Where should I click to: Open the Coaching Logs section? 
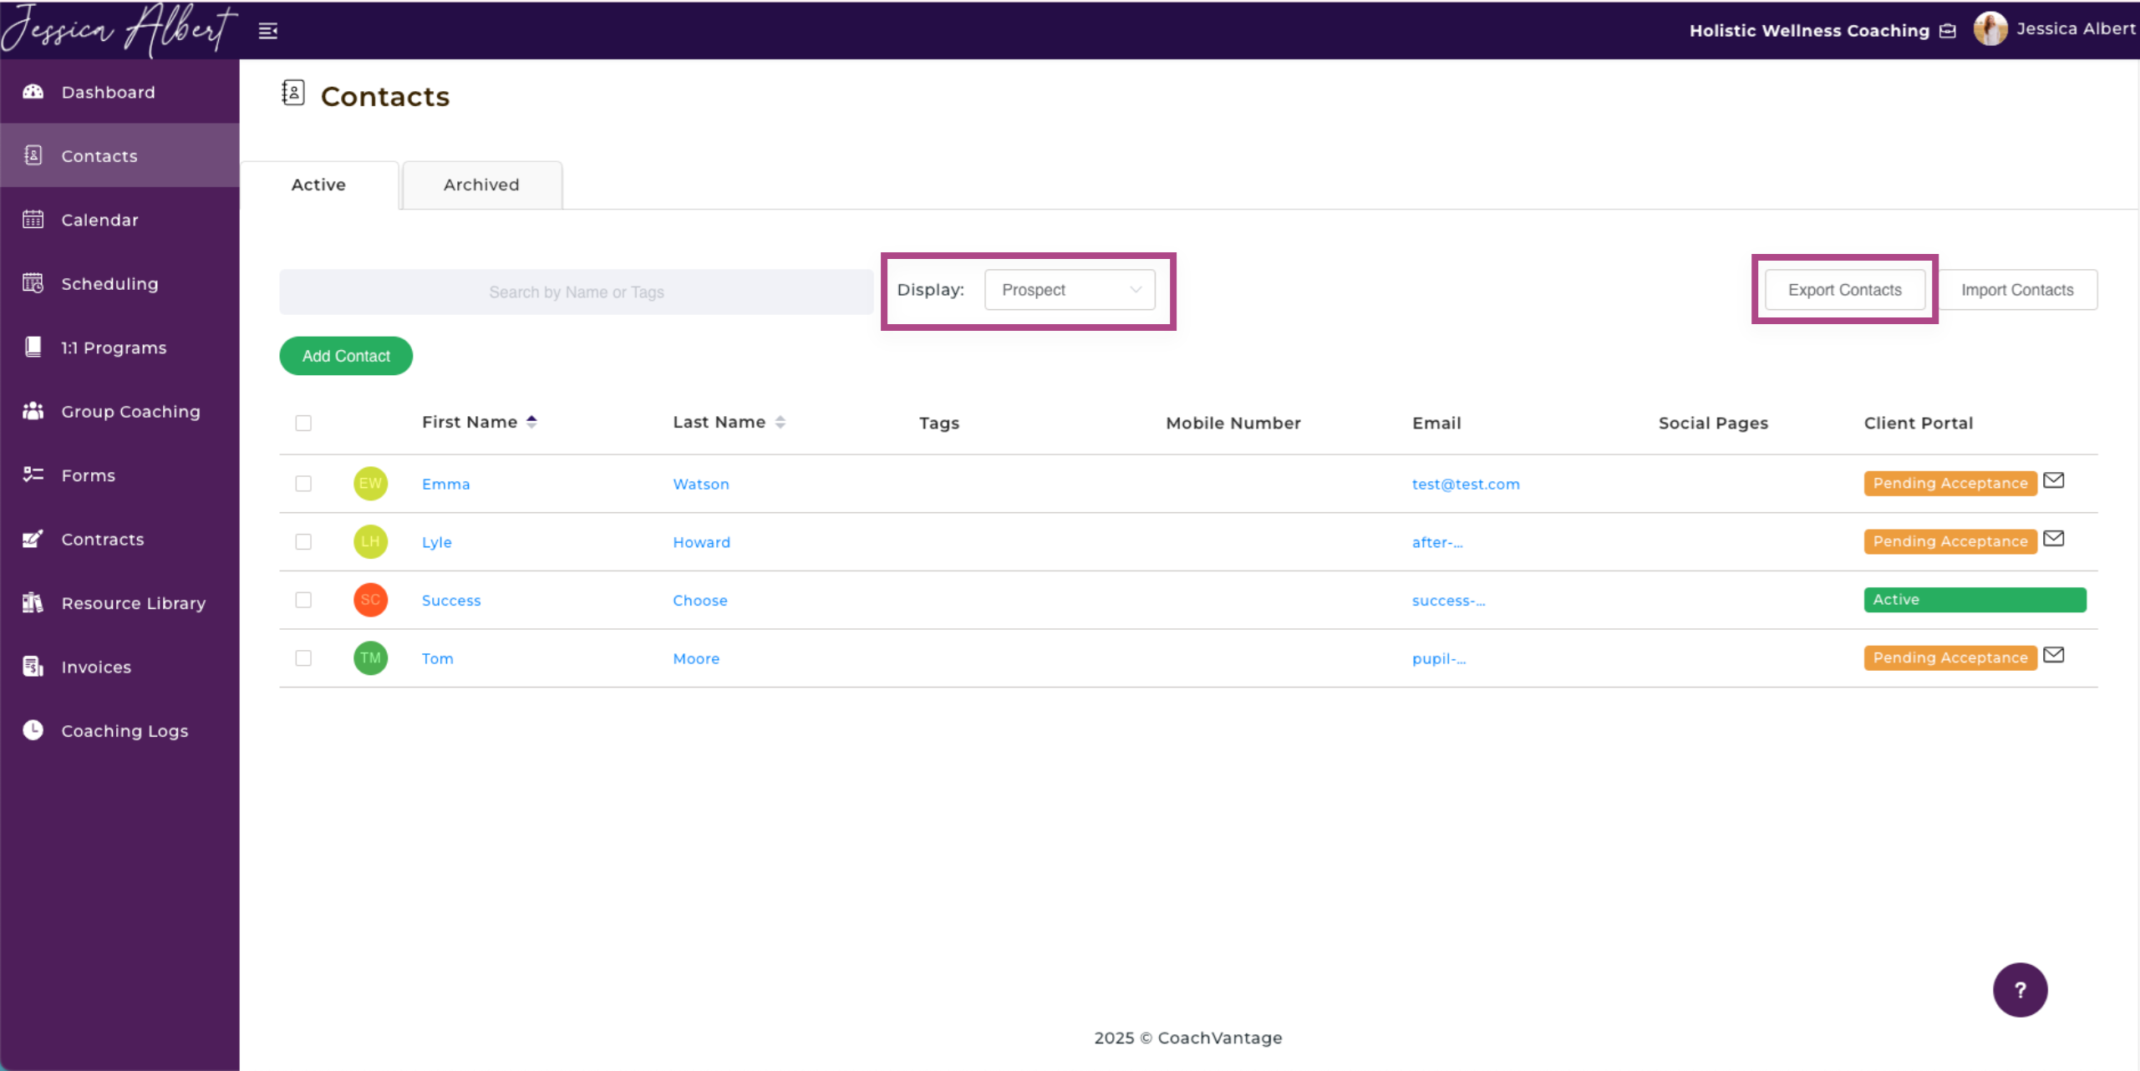pyautogui.click(x=119, y=731)
